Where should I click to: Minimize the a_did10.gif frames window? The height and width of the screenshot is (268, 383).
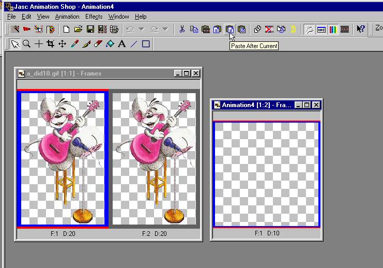coord(178,73)
